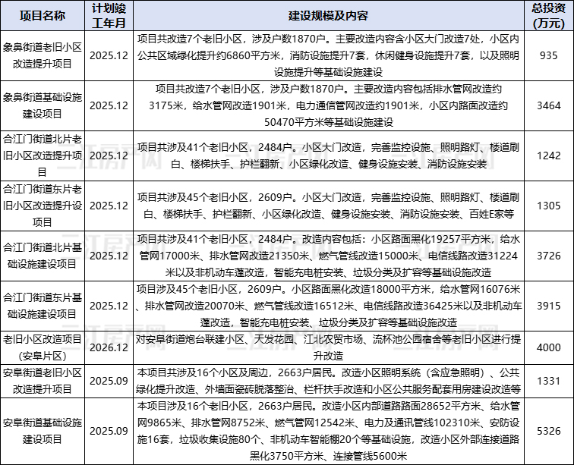The width and height of the screenshot is (574, 465).
Task: Click the 计划竣工年月 column header
Action: pos(109,16)
